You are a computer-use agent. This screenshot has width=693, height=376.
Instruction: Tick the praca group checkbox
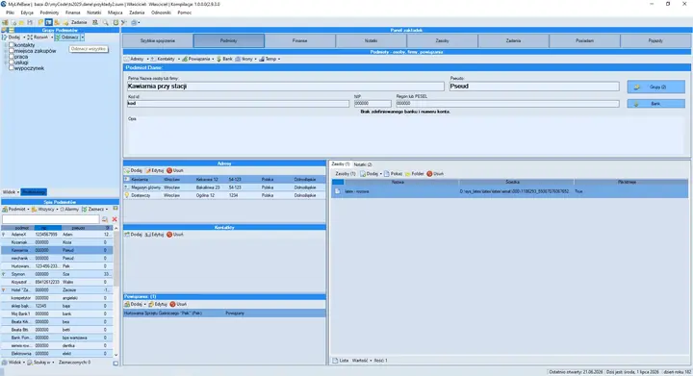click(x=12, y=57)
